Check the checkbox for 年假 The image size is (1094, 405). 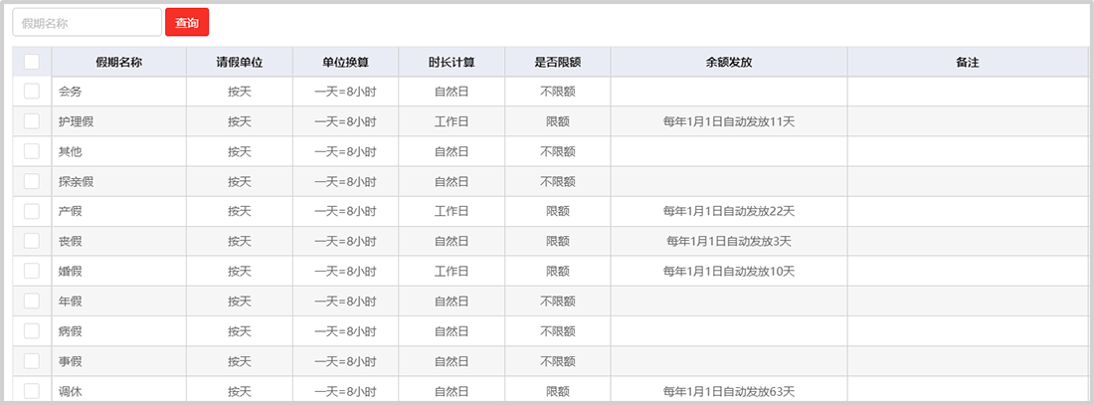[x=32, y=301]
